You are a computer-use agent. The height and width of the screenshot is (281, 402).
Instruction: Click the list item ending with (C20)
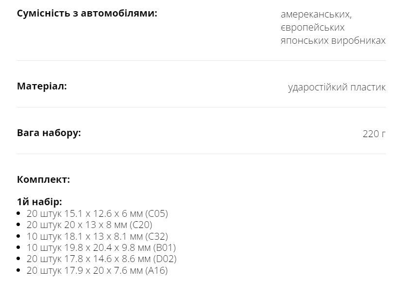[x=89, y=225]
